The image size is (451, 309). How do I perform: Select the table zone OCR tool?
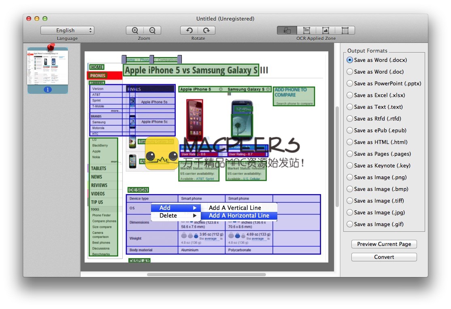pyautogui.click(x=345, y=30)
